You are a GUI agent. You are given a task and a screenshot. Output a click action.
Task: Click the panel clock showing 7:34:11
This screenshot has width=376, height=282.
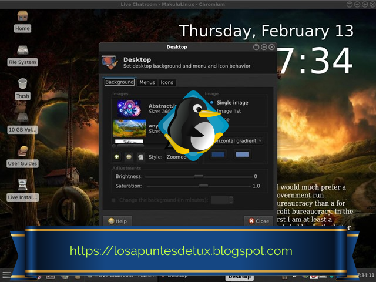(x=366, y=275)
